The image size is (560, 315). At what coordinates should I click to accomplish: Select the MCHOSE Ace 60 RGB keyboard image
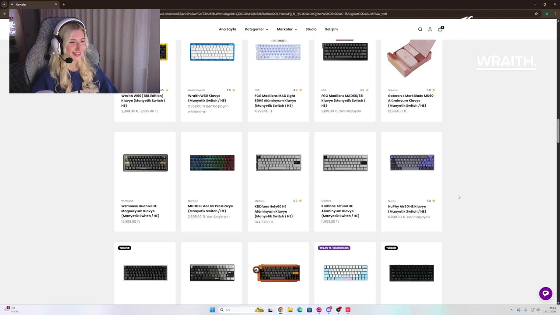click(x=212, y=163)
